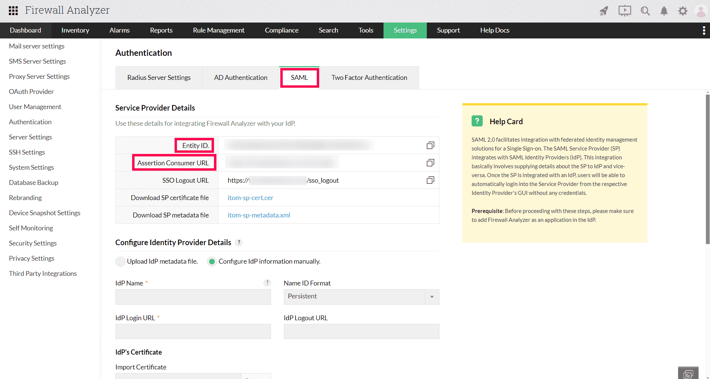This screenshot has width=710, height=379.
Task: Open the user profile avatar menu
Action: pos(700,11)
